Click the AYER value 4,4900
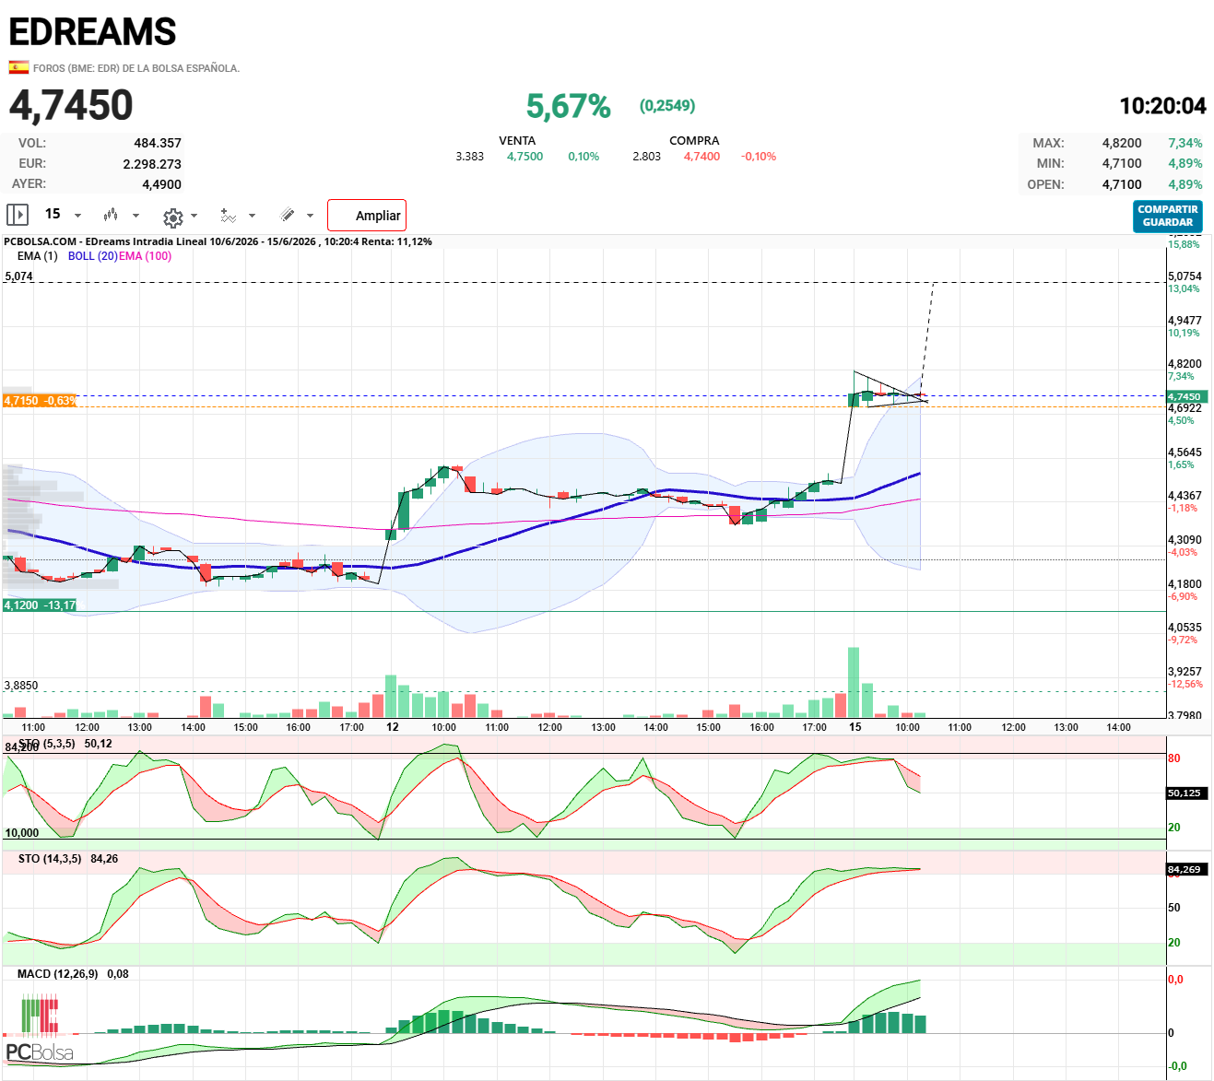The image size is (1214, 1081). coord(161,184)
